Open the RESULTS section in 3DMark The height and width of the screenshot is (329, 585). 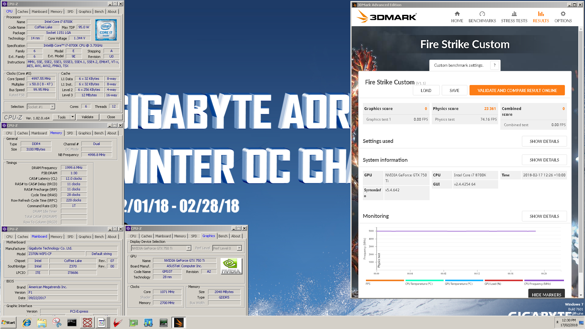click(x=541, y=17)
